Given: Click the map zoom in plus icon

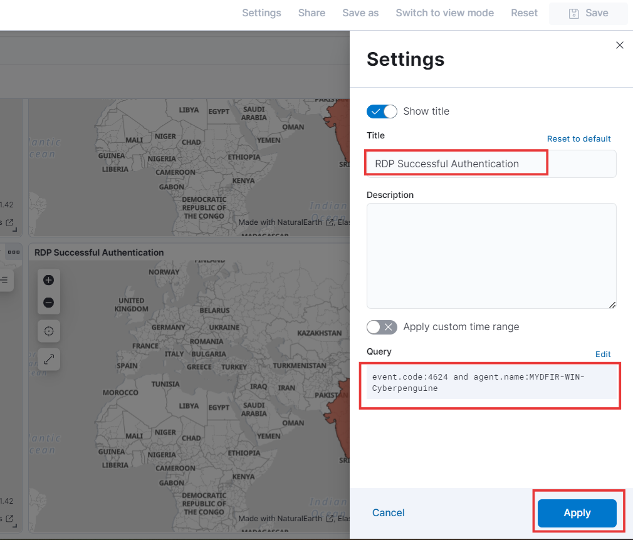Looking at the screenshot, I should point(48,280).
